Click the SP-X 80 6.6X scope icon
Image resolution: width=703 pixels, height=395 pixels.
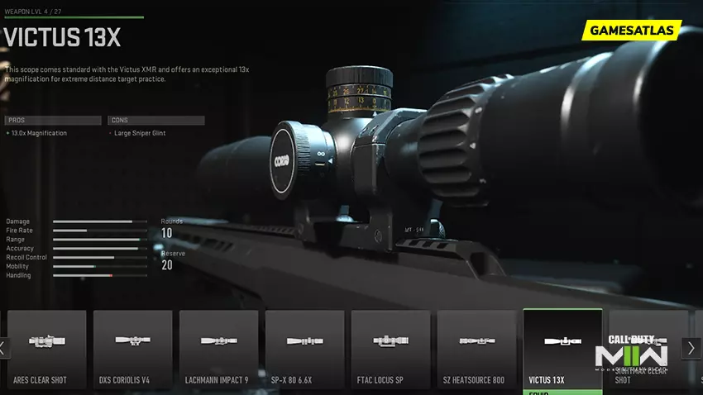click(x=305, y=340)
